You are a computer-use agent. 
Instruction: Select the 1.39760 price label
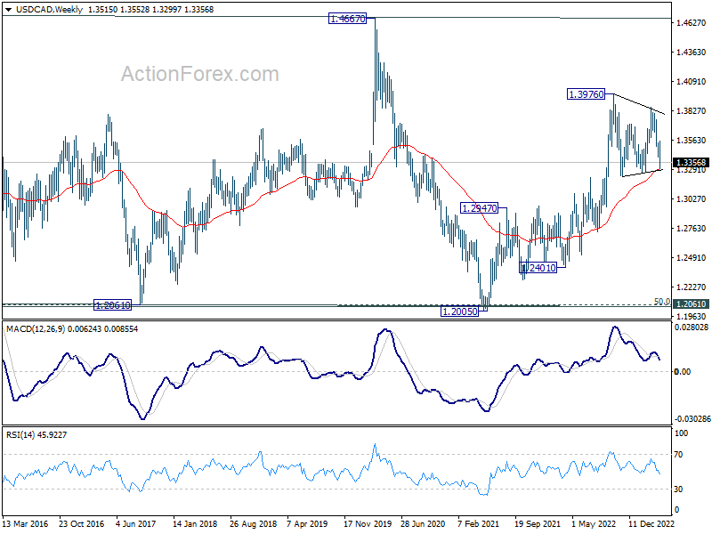click(587, 94)
